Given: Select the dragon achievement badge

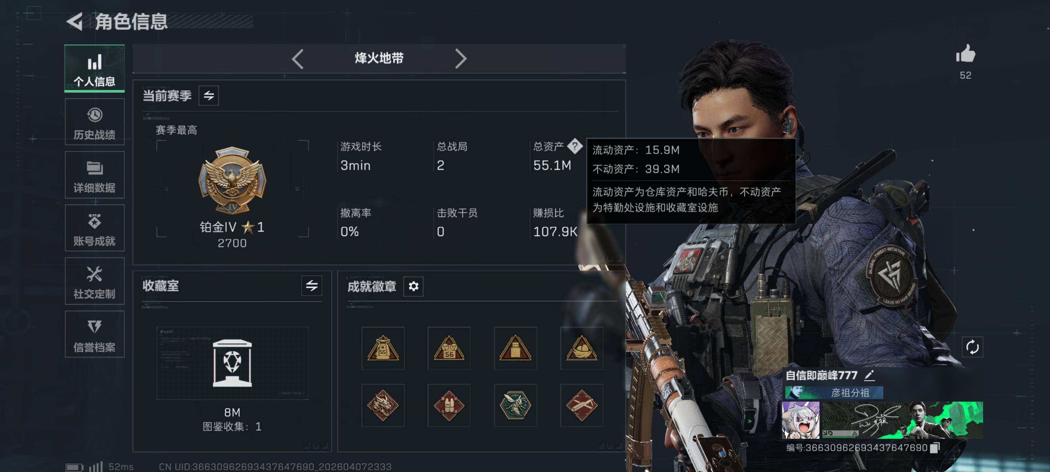Looking at the screenshot, I should [x=383, y=405].
